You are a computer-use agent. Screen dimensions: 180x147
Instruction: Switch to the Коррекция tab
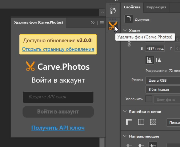click(156, 7)
